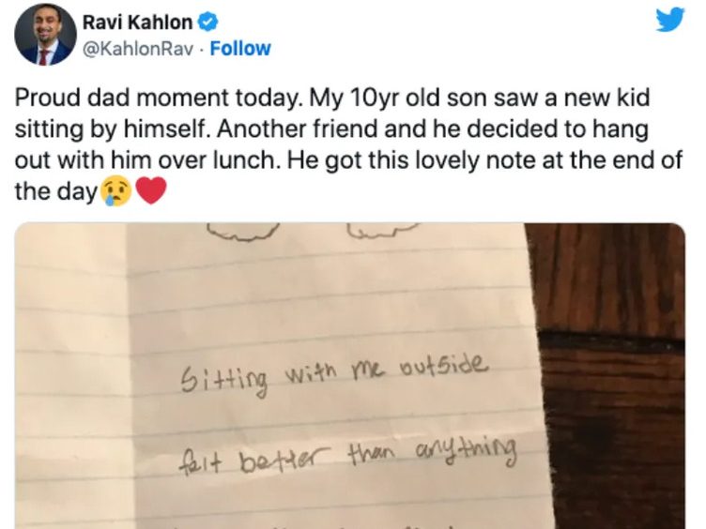
Task: Click the crying face emoji
Action: click(x=116, y=190)
